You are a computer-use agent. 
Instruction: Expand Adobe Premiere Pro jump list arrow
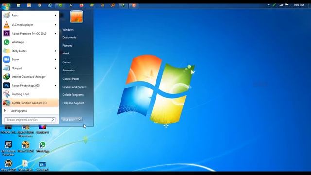55,34
